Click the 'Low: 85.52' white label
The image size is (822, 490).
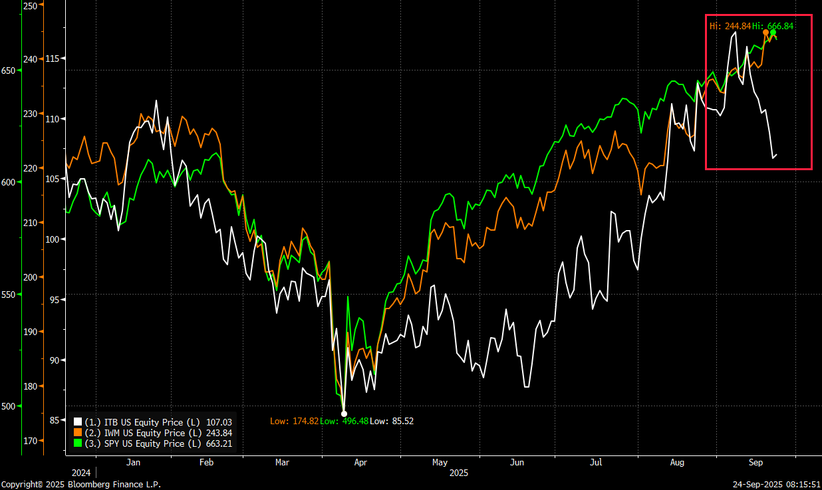392,421
